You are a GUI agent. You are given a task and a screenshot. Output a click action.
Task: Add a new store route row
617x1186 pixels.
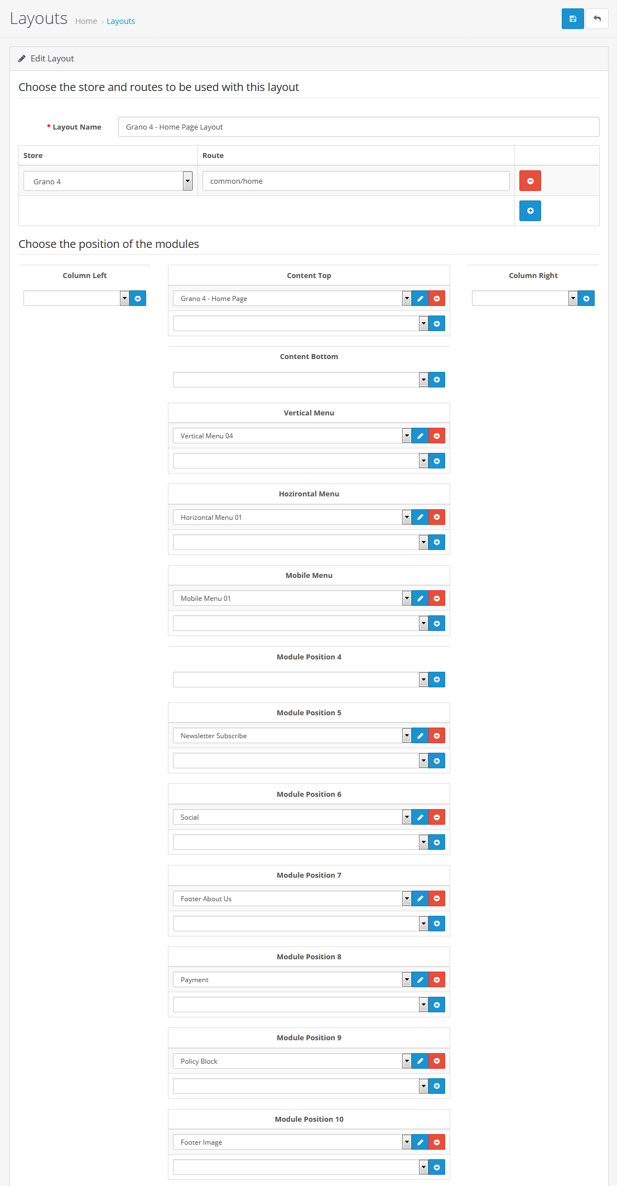click(x=530, y=211)
